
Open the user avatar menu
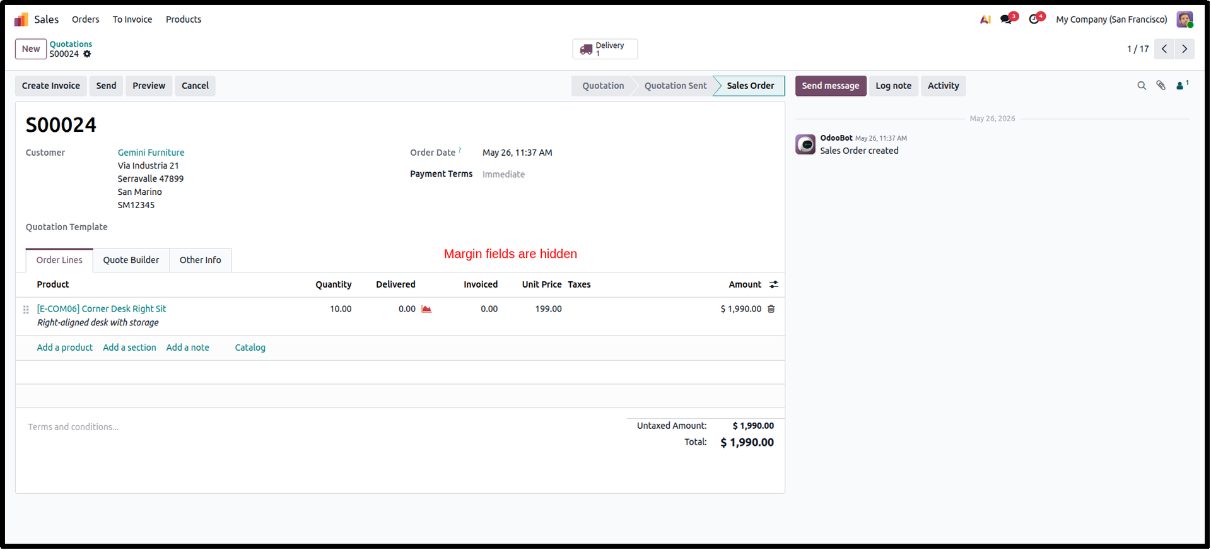pyautogui.click(x=1185, y=20)
